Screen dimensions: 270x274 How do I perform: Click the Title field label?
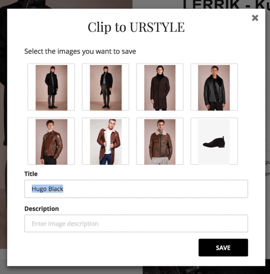31,174
